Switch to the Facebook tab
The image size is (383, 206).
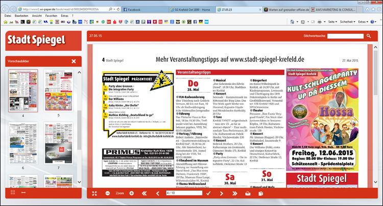pos(145,10)
